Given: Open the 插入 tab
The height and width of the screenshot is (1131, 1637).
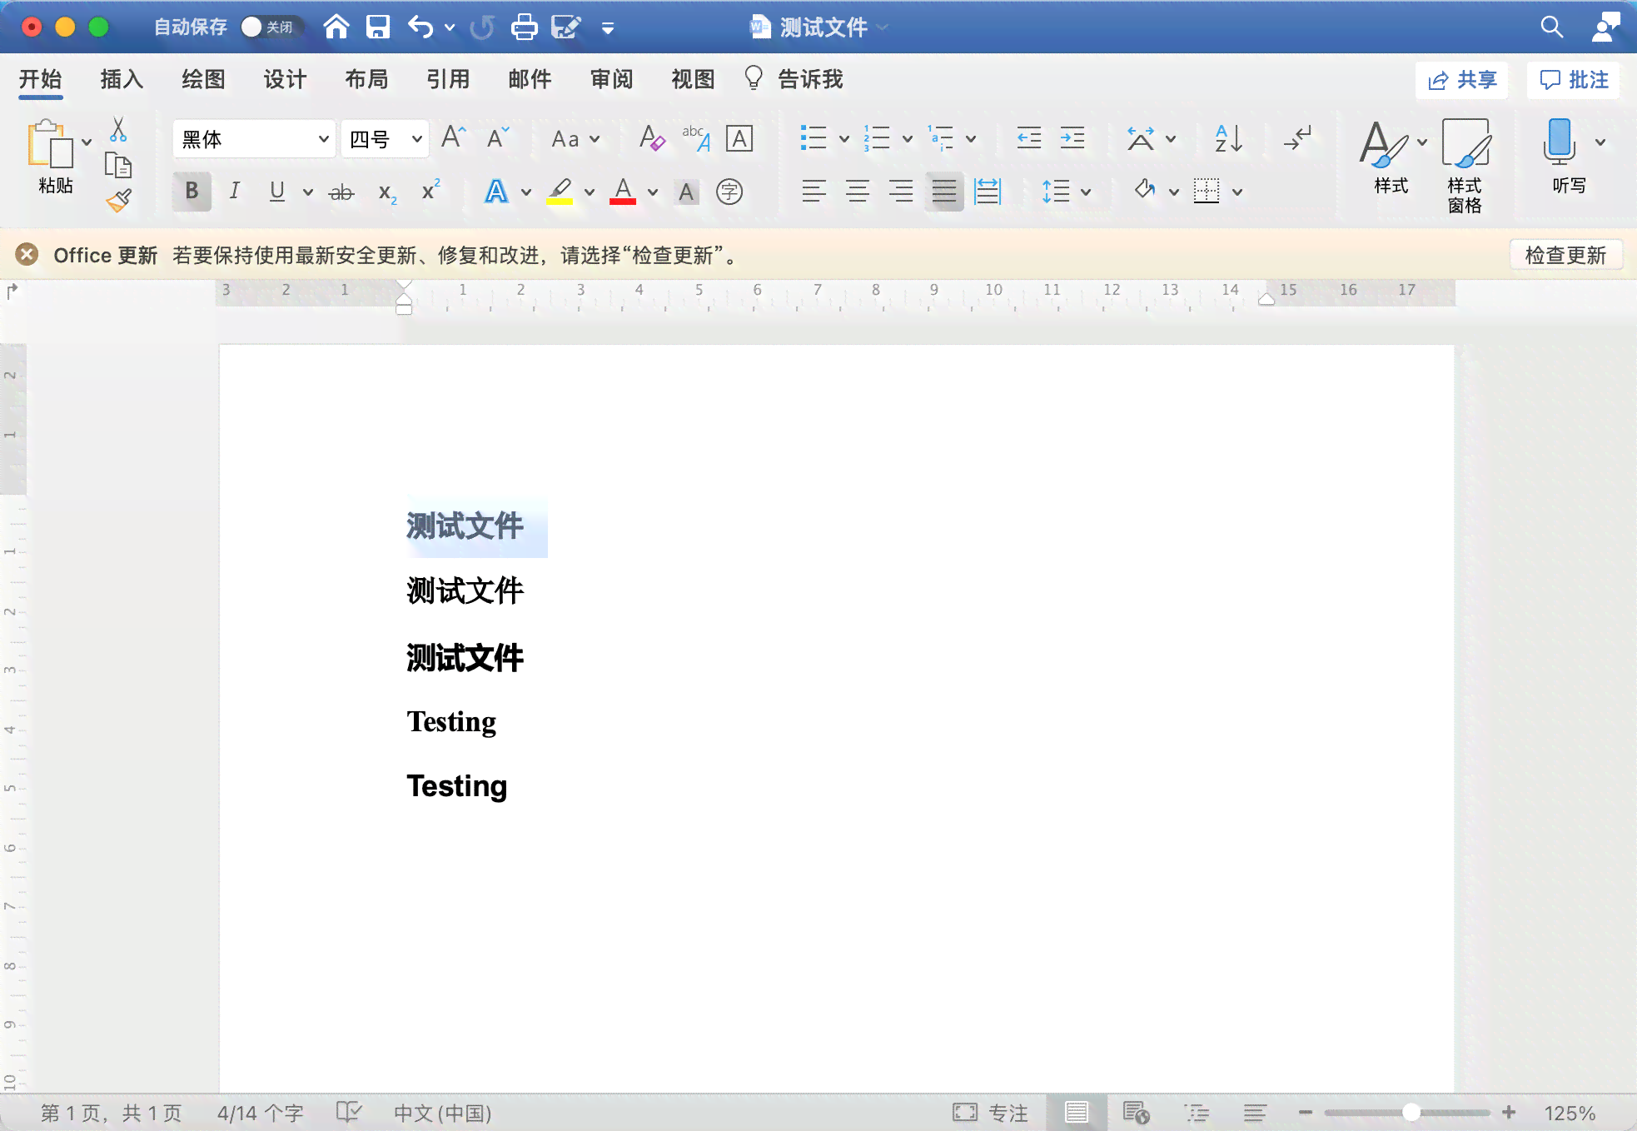Looking at the screenshot, I should point(122,80).
